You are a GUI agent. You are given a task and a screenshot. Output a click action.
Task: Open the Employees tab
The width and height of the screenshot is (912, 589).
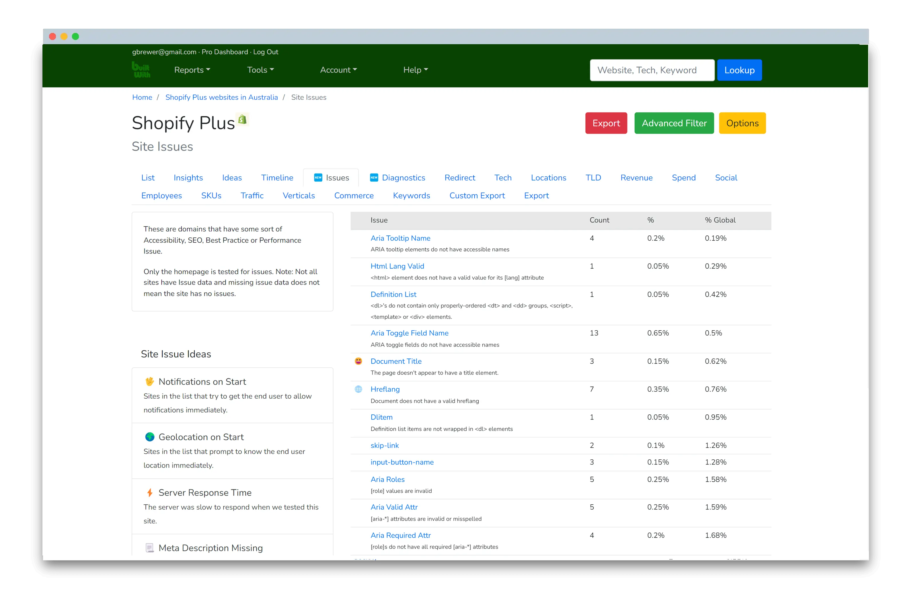[x=161, y=196]
